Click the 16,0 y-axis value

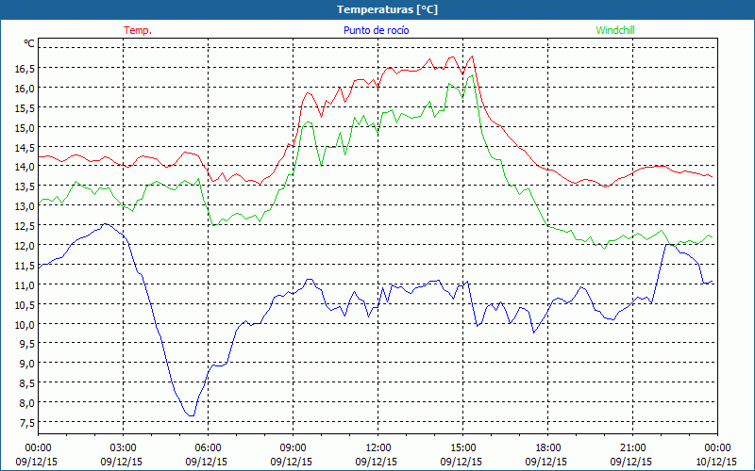point(25,89)
